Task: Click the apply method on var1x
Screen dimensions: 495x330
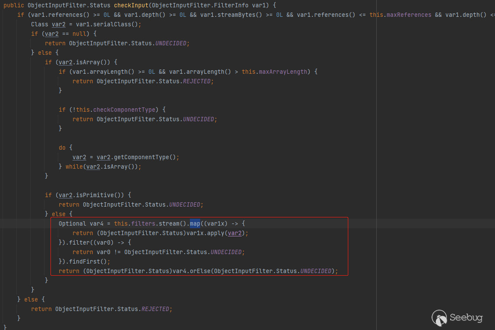Action: click(216, 233)
